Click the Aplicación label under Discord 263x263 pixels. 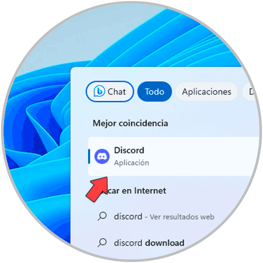[x=131, y=163]
